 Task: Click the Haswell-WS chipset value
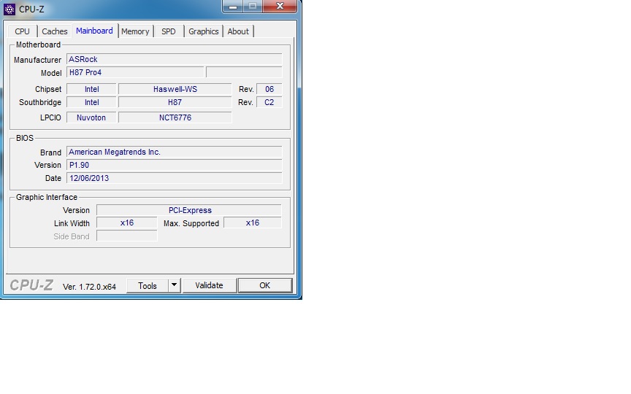tap(175, 89)
